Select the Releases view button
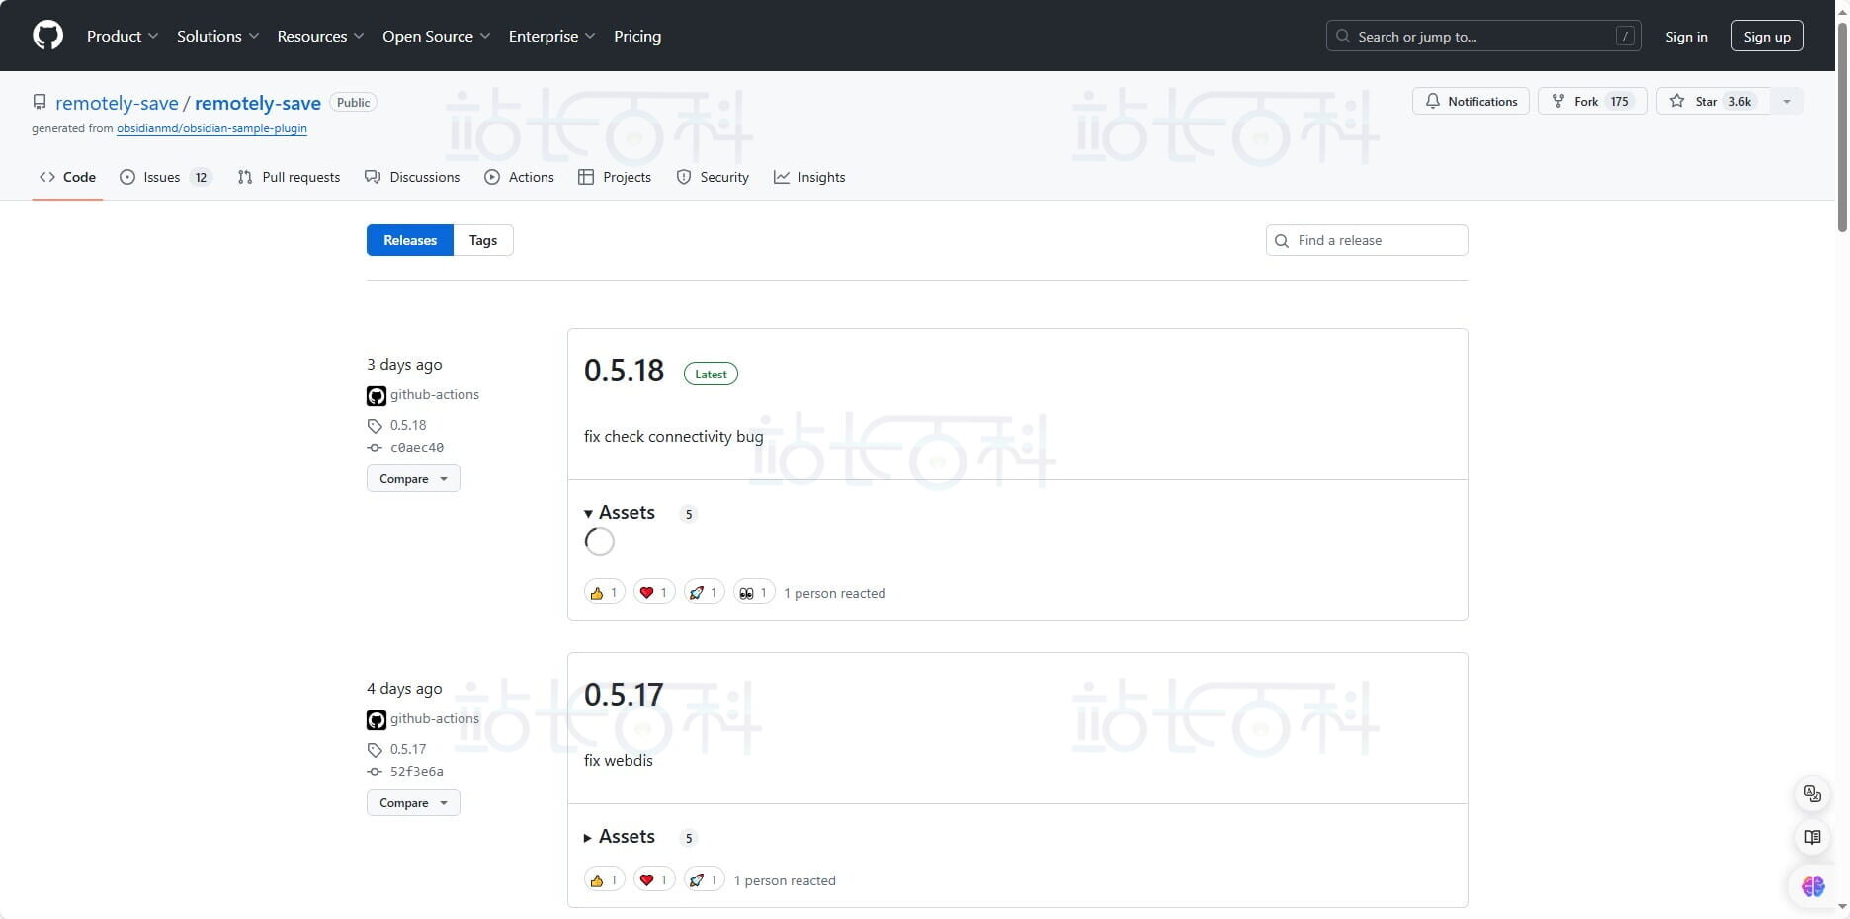Screen dimensions: 1850x919 410,240
